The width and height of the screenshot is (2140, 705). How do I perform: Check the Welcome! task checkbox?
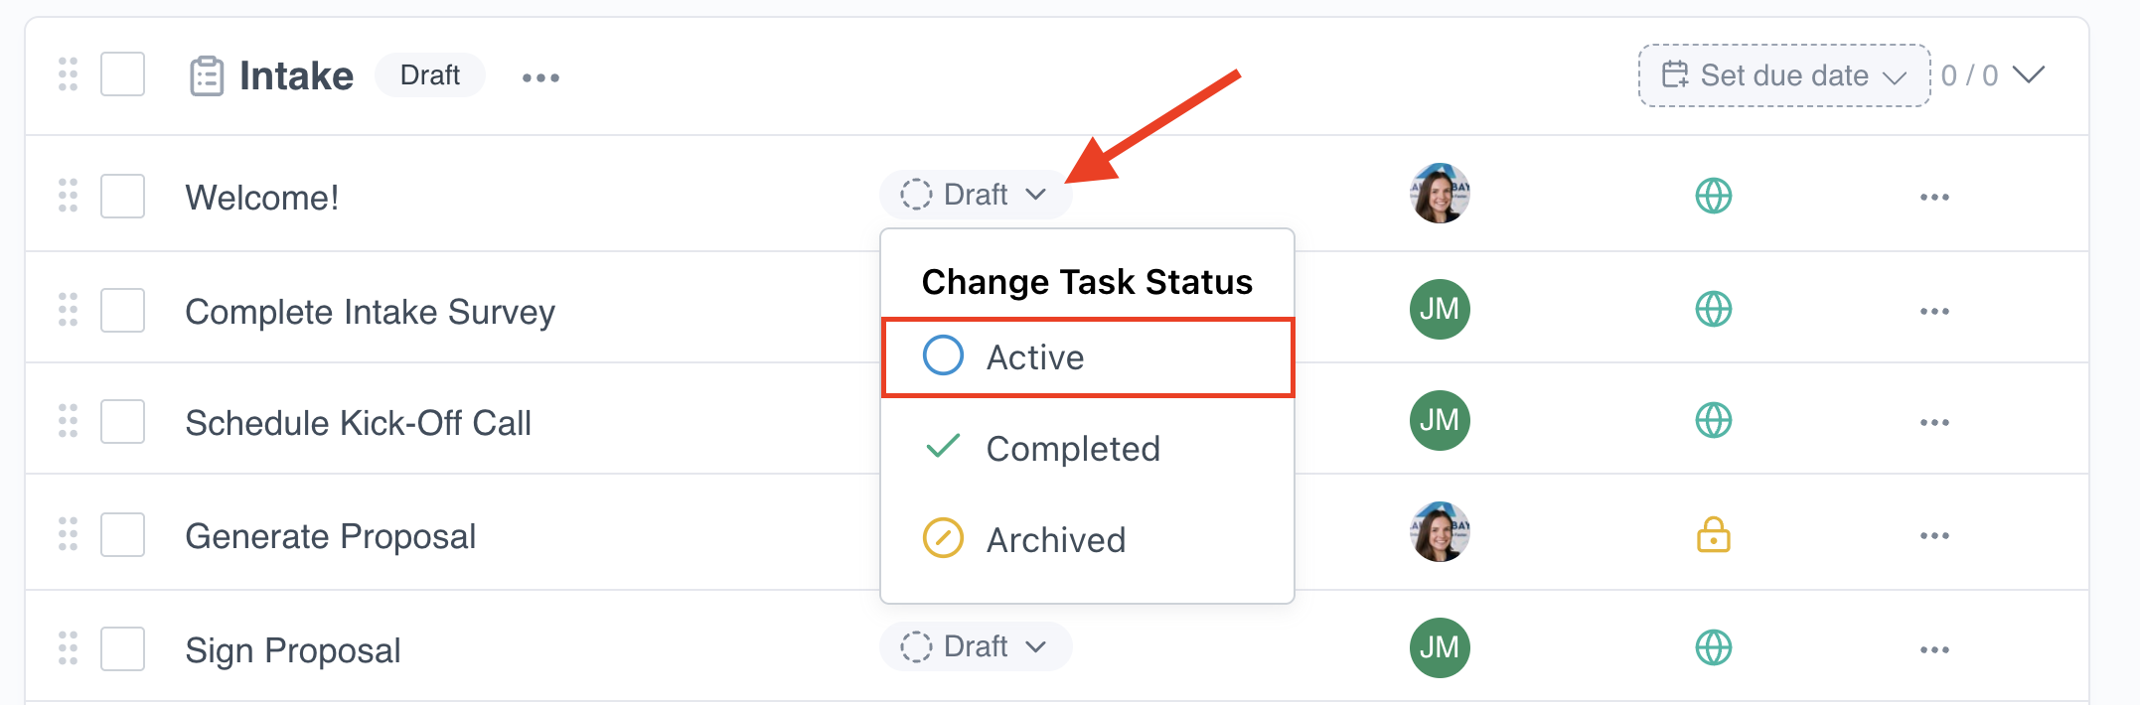pyautogui.click(x=122, y=196)
